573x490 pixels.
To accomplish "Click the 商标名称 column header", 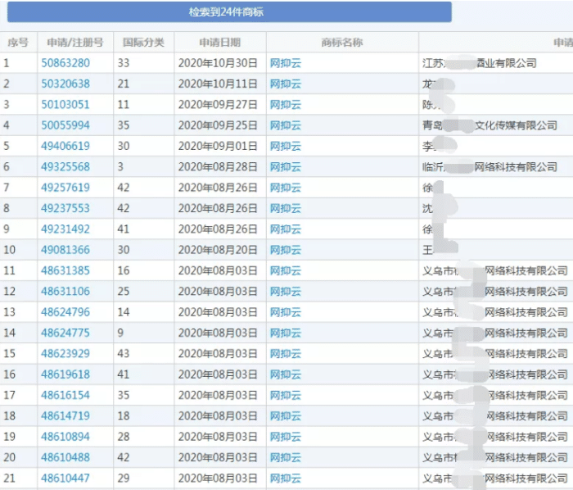I will 342,43.
